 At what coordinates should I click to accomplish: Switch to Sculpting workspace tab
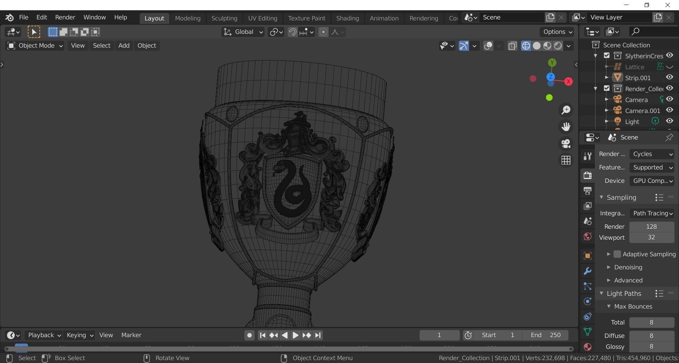coord(224,18)
